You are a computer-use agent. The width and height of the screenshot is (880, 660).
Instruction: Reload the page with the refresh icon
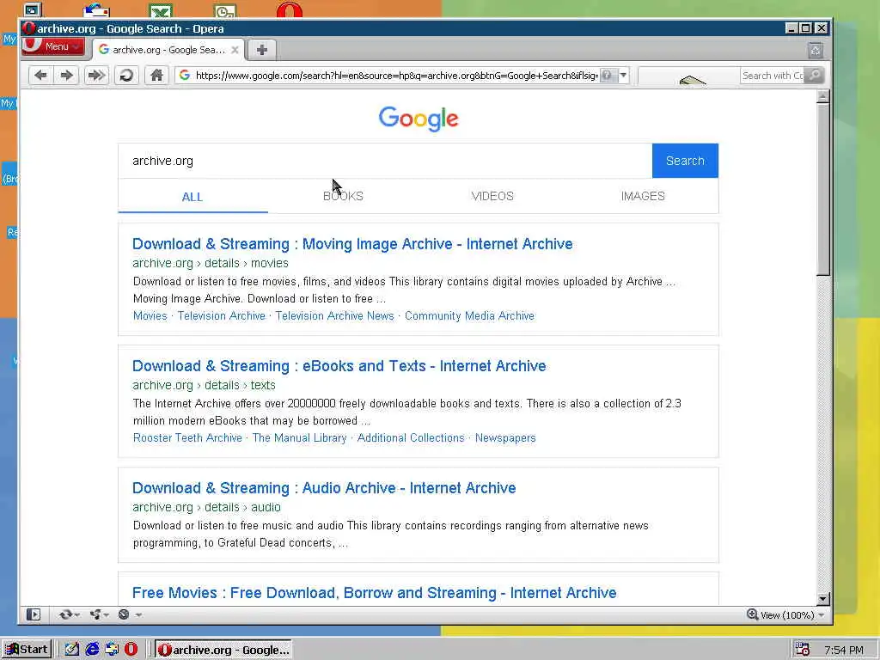click(x=127, y=76)
